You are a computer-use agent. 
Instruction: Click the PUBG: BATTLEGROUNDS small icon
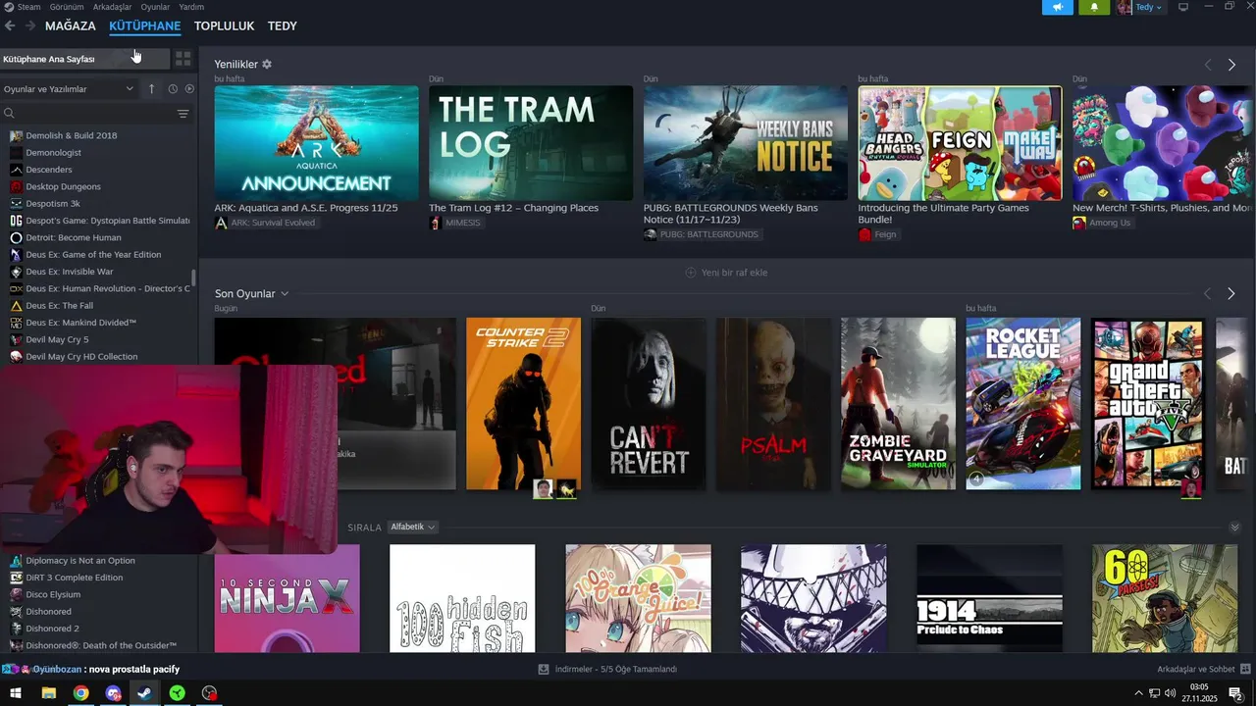pos(650,234)
